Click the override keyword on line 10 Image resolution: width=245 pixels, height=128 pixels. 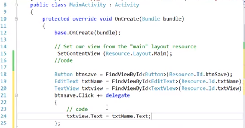[x=84, y=19]
